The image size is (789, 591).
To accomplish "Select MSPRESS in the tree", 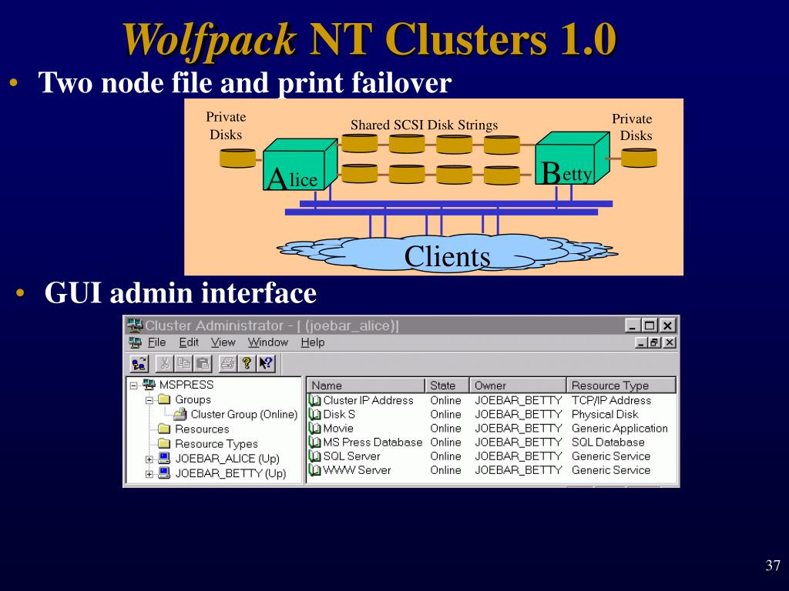I will click(x=186, y=385).
